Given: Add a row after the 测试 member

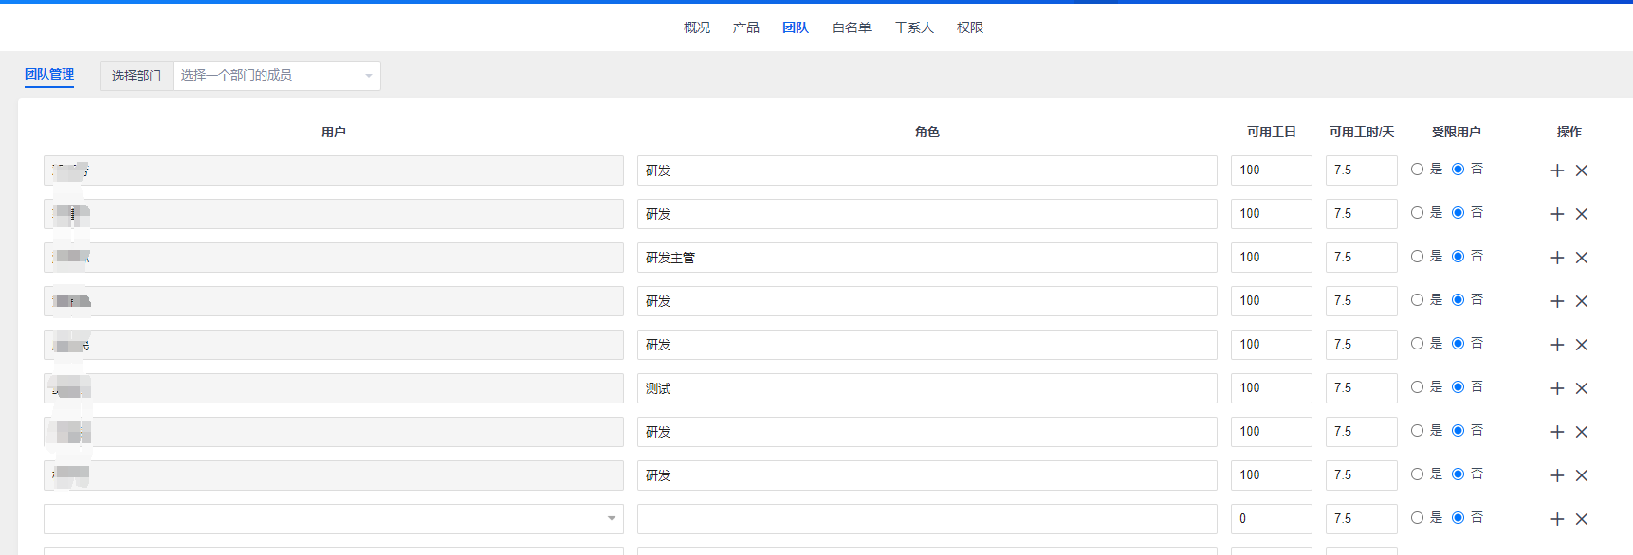Looking at the screenshot, I should [x=1557, y=388].
